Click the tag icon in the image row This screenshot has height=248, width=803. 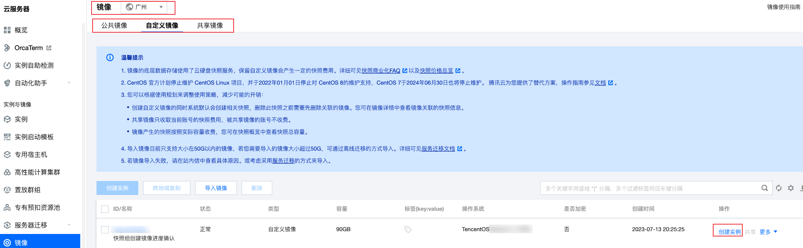point(408,229)
